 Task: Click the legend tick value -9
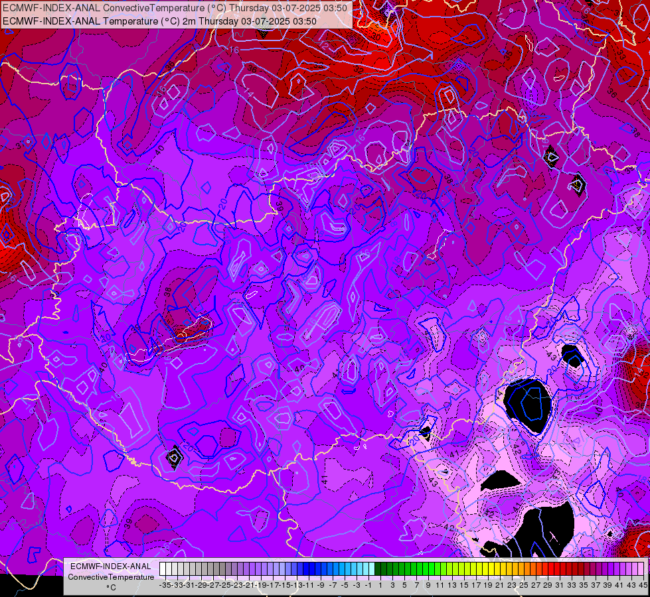tap(320, 585)
